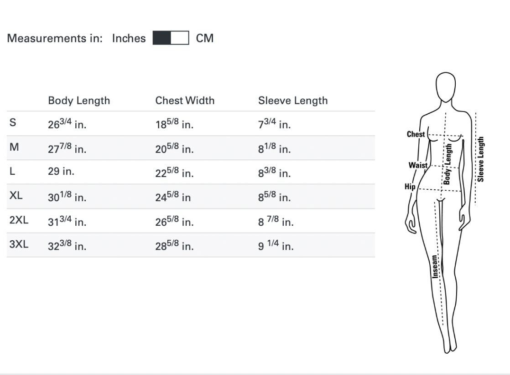Click the Chest Width column header
The height and width of the screenshot is (375, 510).
(x=185, y=101)
